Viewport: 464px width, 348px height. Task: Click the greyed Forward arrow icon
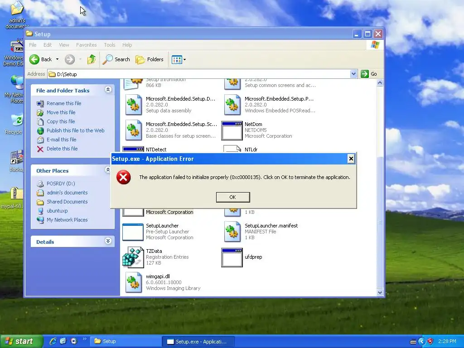pos(70,59)
